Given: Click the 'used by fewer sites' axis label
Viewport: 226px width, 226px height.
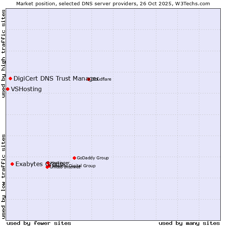Looking at the screenshot, I should [x=39, y=223].
